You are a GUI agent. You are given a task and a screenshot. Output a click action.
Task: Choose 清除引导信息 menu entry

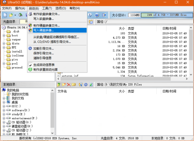pyautogui.click(x=57, y=58)
